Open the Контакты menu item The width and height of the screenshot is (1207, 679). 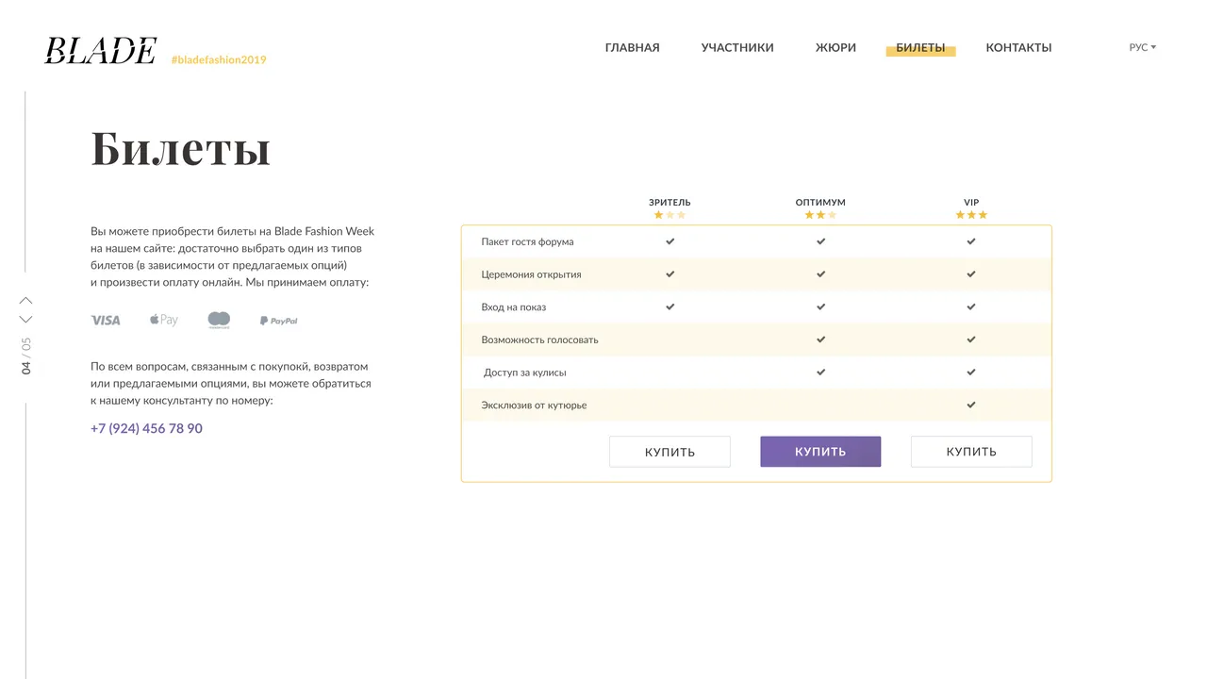click(x=1018, y=47)
